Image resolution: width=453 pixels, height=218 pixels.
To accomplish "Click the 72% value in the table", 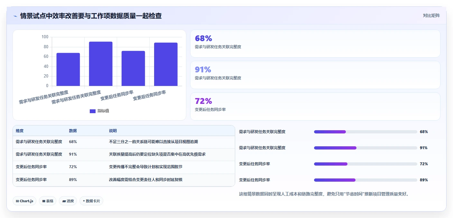I will pos(73,167).
